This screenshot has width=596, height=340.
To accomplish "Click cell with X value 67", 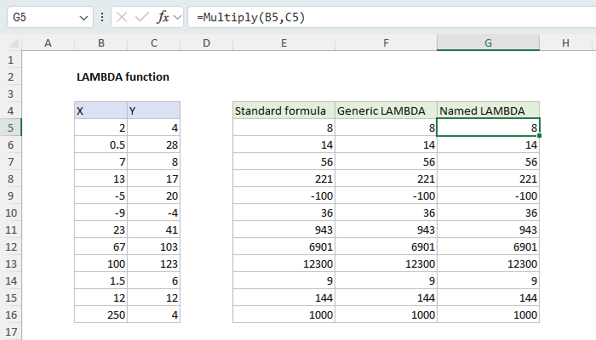I will (101, 247).
